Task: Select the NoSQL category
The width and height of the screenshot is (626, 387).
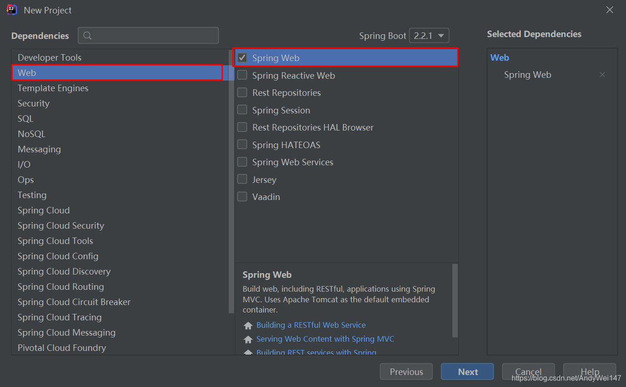Action: coord(120,134)
